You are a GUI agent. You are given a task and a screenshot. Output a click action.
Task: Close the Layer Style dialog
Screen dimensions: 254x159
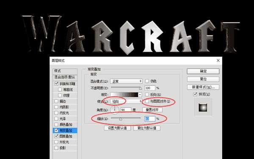pyautogui.click(x=218, y=60)
